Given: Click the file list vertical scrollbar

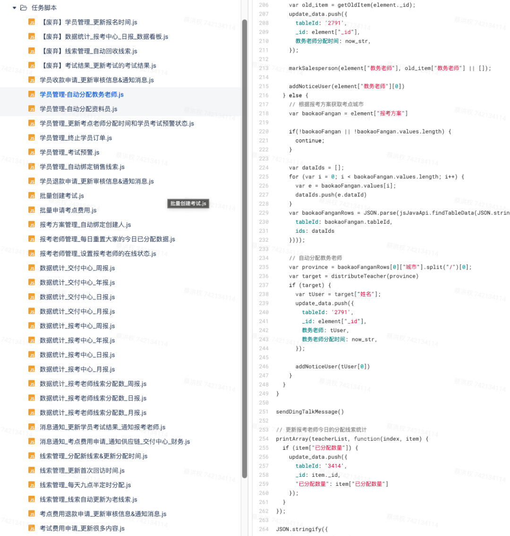Looking at the screenshot, I should pyautogui.click(x=244, y=248).
